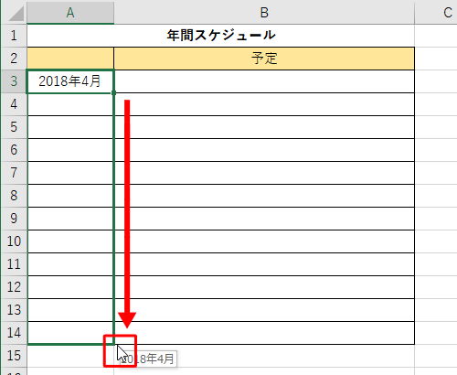
Task: Select row 4 header
Action: point(14,104)
